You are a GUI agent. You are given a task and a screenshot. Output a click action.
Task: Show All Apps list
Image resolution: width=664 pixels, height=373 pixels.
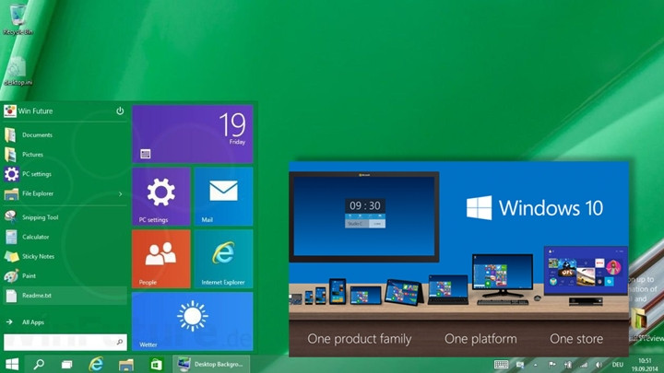click(x=65, y=322)
